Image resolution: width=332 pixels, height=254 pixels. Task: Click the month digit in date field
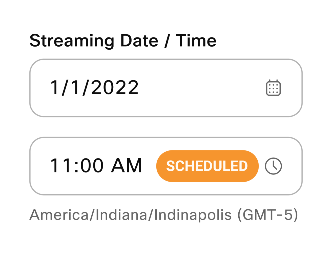pos(55,88)
